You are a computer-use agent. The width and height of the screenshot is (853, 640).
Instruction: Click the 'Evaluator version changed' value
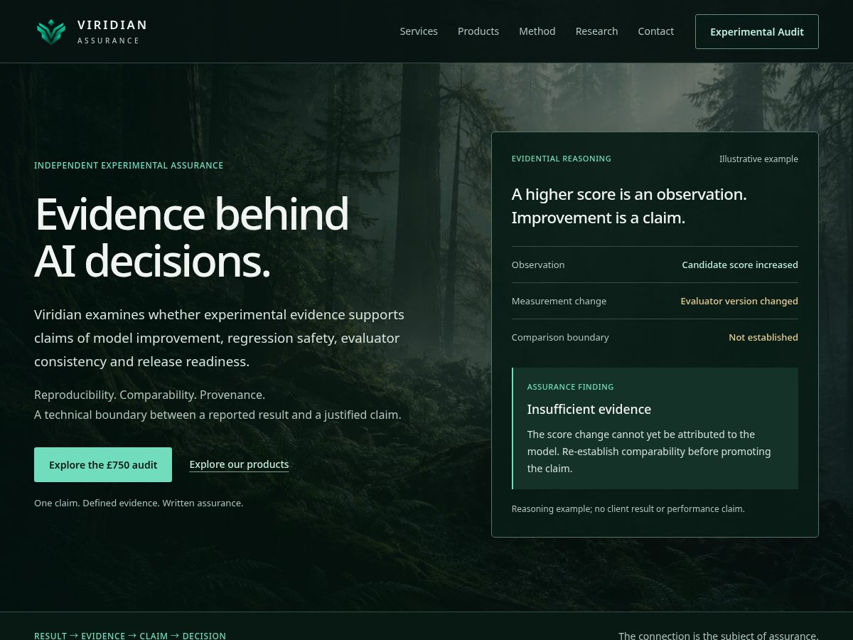click(x=739, y=301)
